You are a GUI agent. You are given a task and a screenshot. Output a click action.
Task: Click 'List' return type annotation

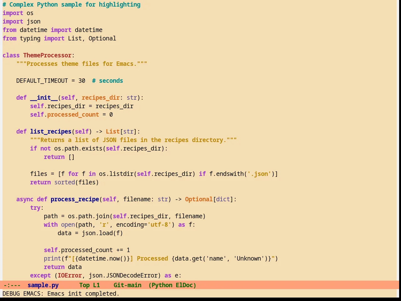[x=113, y=131]
